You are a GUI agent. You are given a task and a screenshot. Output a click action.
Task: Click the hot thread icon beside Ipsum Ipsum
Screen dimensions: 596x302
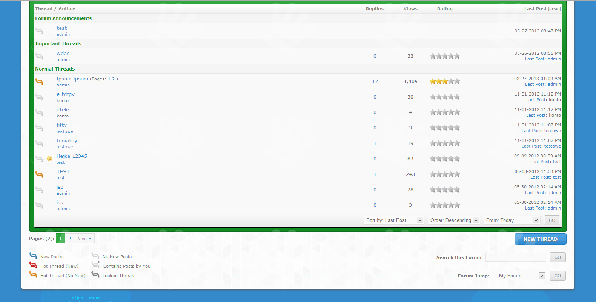point(39,82)
